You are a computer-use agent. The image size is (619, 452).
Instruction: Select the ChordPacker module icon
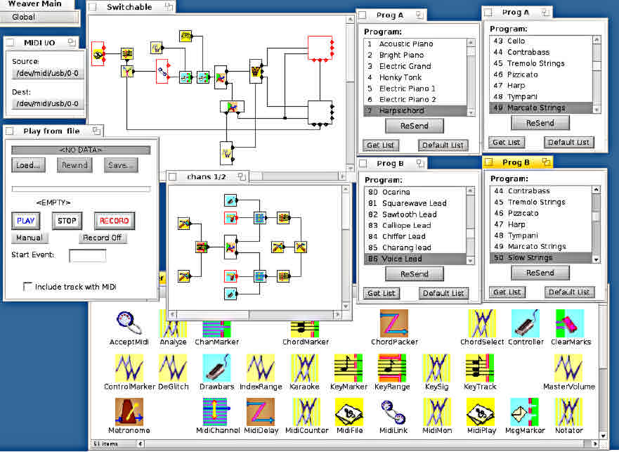[394, 323]
